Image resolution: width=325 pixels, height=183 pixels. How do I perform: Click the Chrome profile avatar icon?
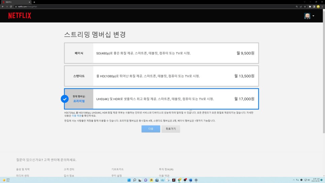[318, 7]
